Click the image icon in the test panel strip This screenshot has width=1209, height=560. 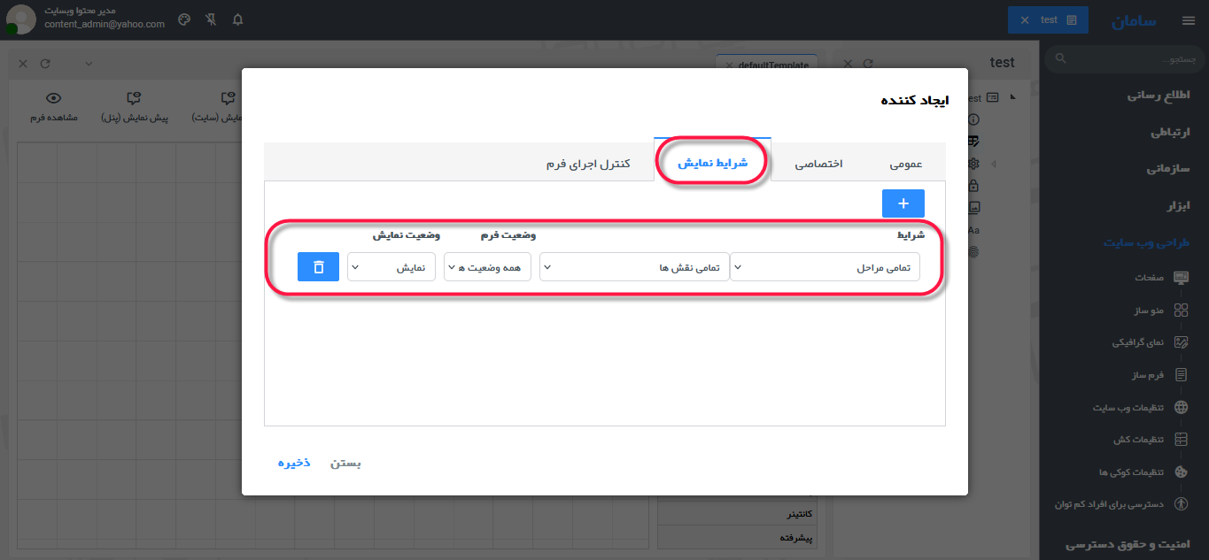(974, 208)
